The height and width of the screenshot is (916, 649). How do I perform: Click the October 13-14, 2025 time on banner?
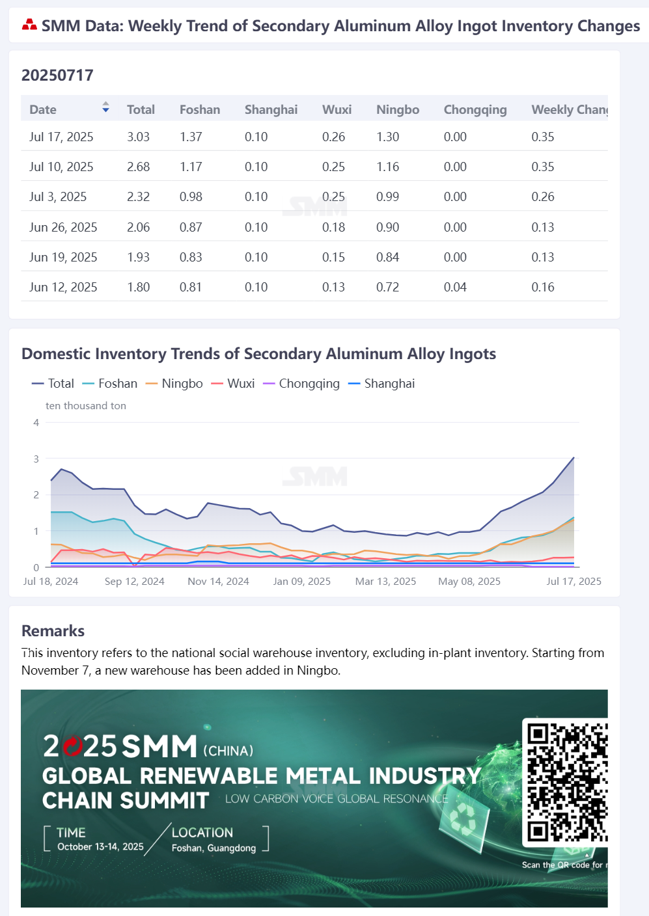100,846
